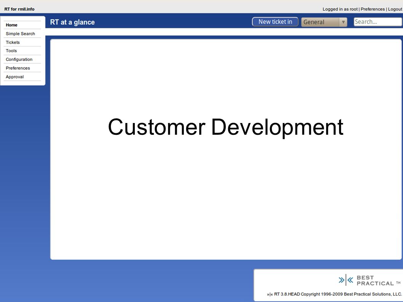Image resolution: width=403 pixels, height=302 pixels.
Task: Open the Tickets sidebar section
Action: click(13, 42)
